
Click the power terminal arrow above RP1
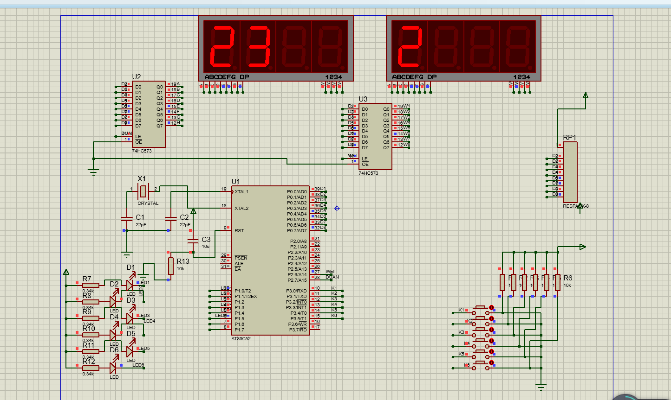click(585, 95)
